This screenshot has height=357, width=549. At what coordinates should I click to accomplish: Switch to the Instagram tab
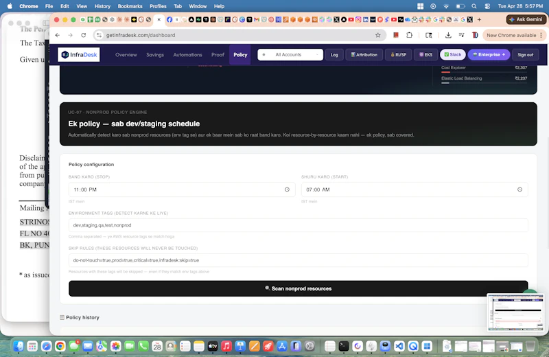click(x=358, y=20)
